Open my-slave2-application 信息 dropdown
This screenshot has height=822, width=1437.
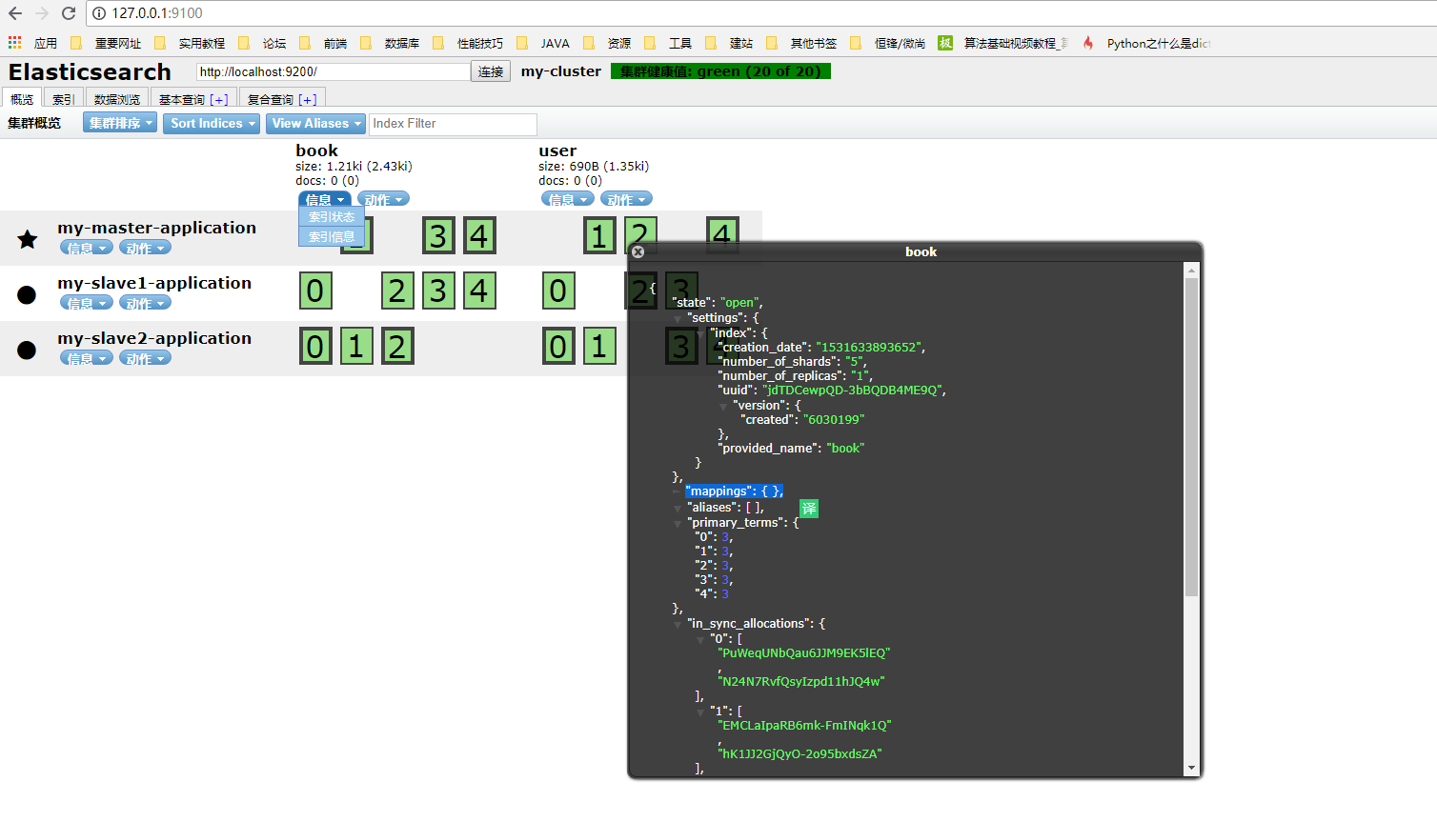(87, 358)
